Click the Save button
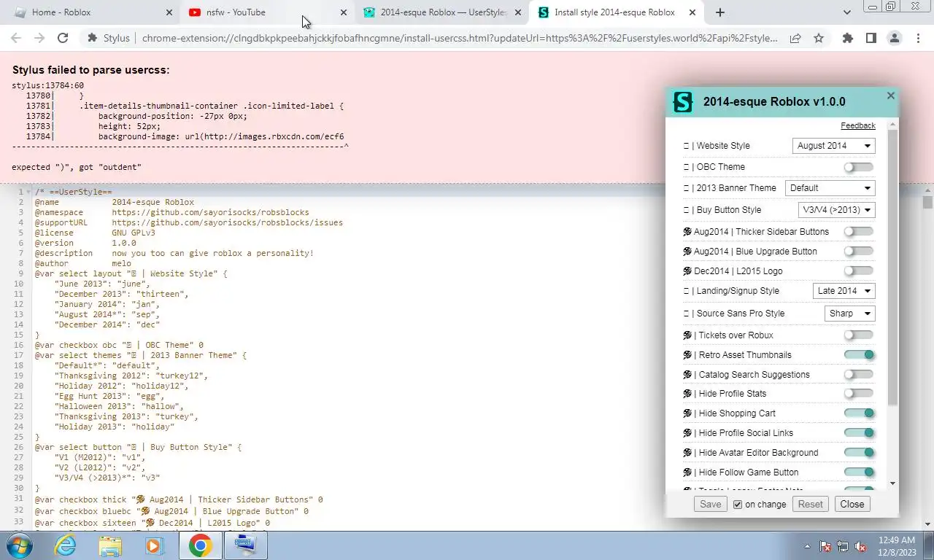Screen dimensions: 934x560 click(710, 504)
